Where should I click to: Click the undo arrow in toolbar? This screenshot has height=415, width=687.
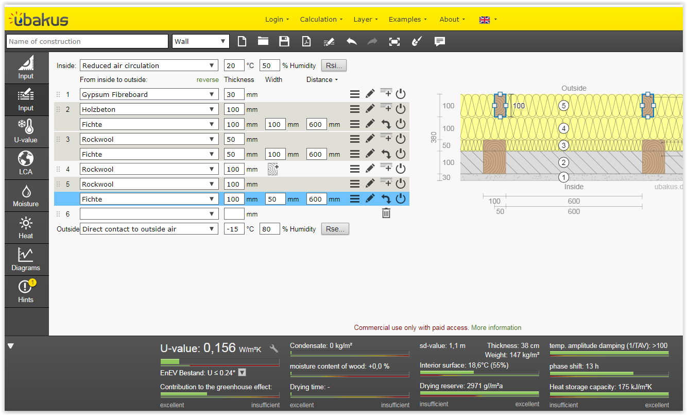[x=351, y=42]
